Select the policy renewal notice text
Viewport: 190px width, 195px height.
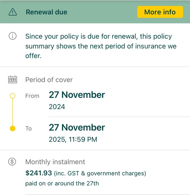tap(101, 46)
